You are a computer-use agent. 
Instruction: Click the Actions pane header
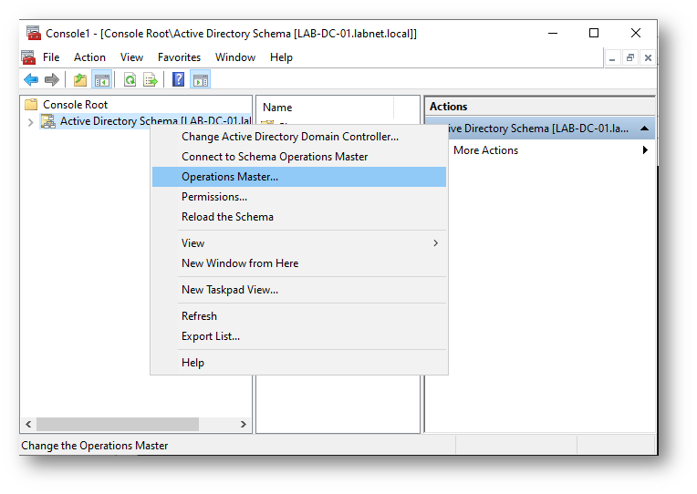tap(540, 107)
